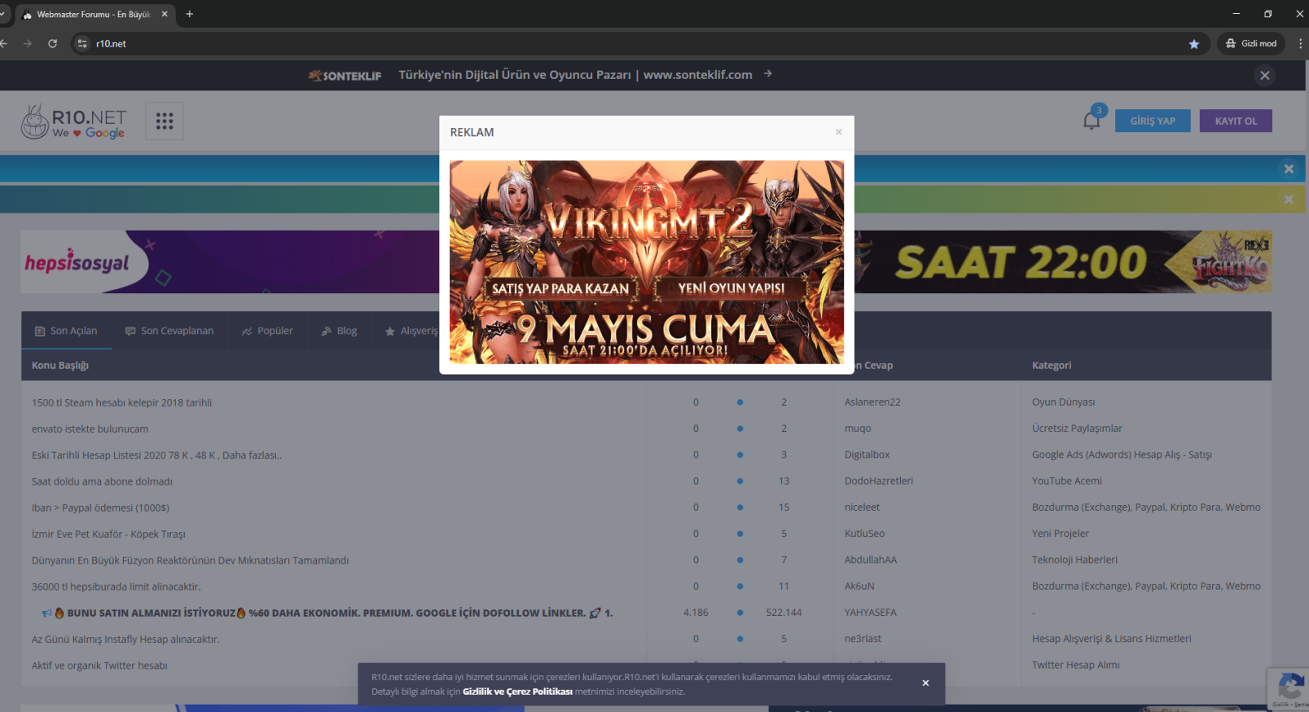The width and height of the screenshot is (1309, 712).
Task: Close the Webmaster Forumu tab
Action: 164,14
